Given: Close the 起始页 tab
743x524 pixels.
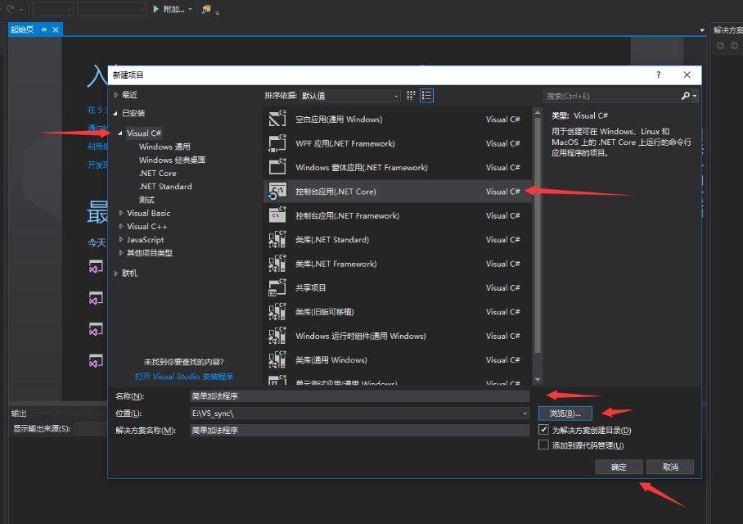Looking at the screenshot, I should point(56,29).
